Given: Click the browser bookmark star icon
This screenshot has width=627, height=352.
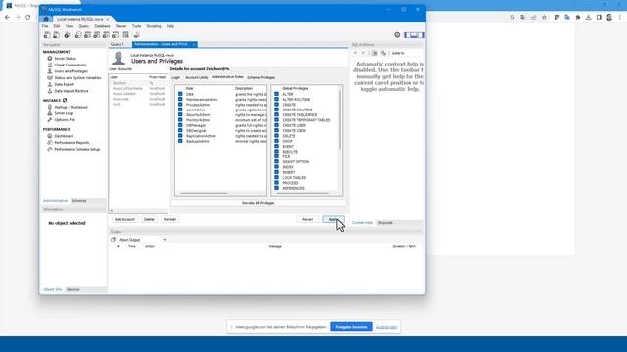Looking at the screenshot, I should (544, 18).
